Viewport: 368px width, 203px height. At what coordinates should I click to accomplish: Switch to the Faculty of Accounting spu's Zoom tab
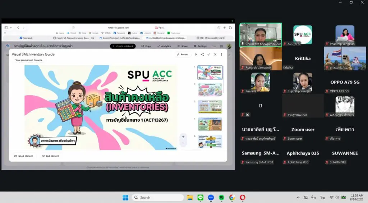(73, 38)
